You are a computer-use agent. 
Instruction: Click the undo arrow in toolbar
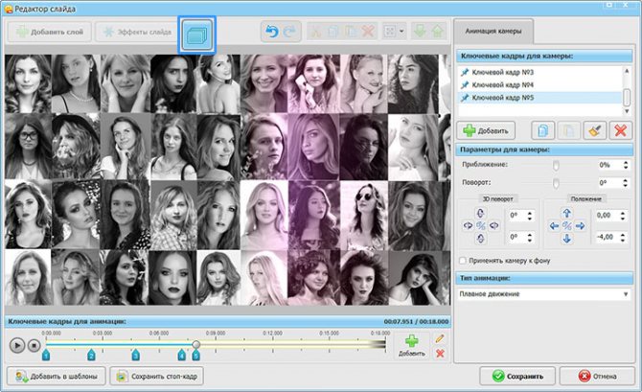[272, 33]
